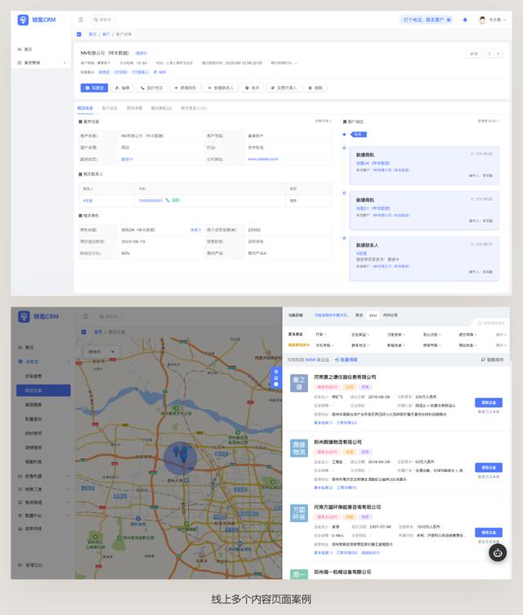Click the 新建商机 button
The image size is (523, 615).
[186, 88]
